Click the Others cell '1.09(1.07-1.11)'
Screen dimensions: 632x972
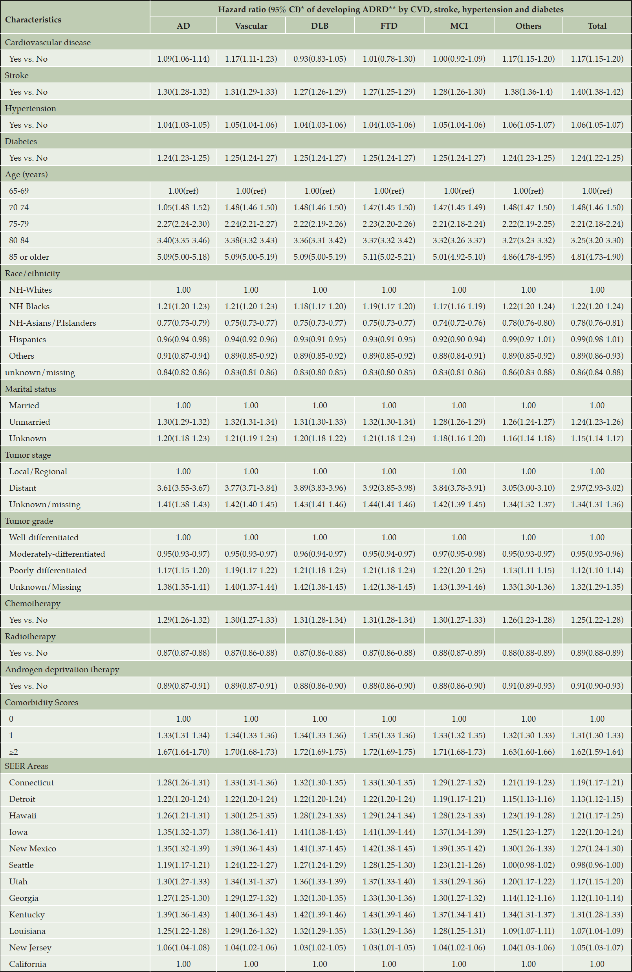tap(528, 931)
